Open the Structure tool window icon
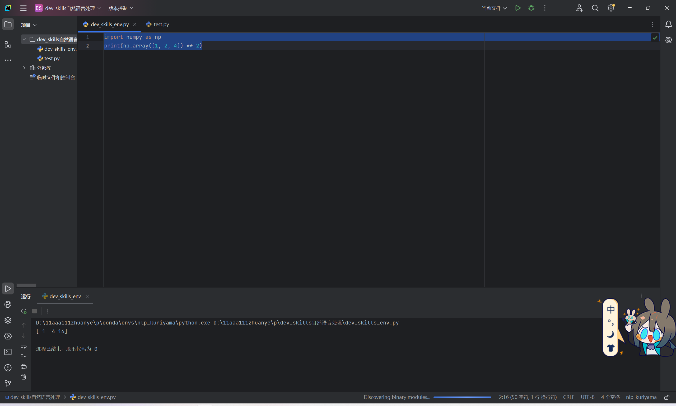The width and height of the screenshot is (676, 406). (8, 44)
